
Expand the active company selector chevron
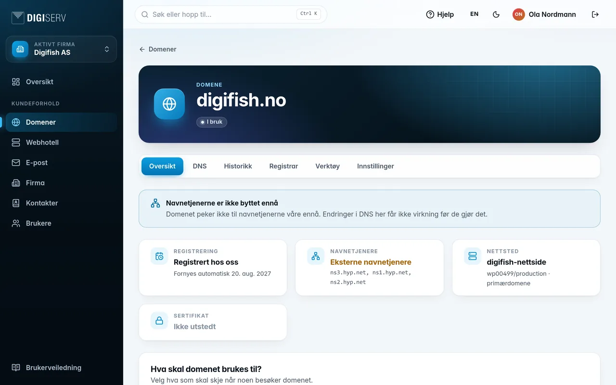107,49
